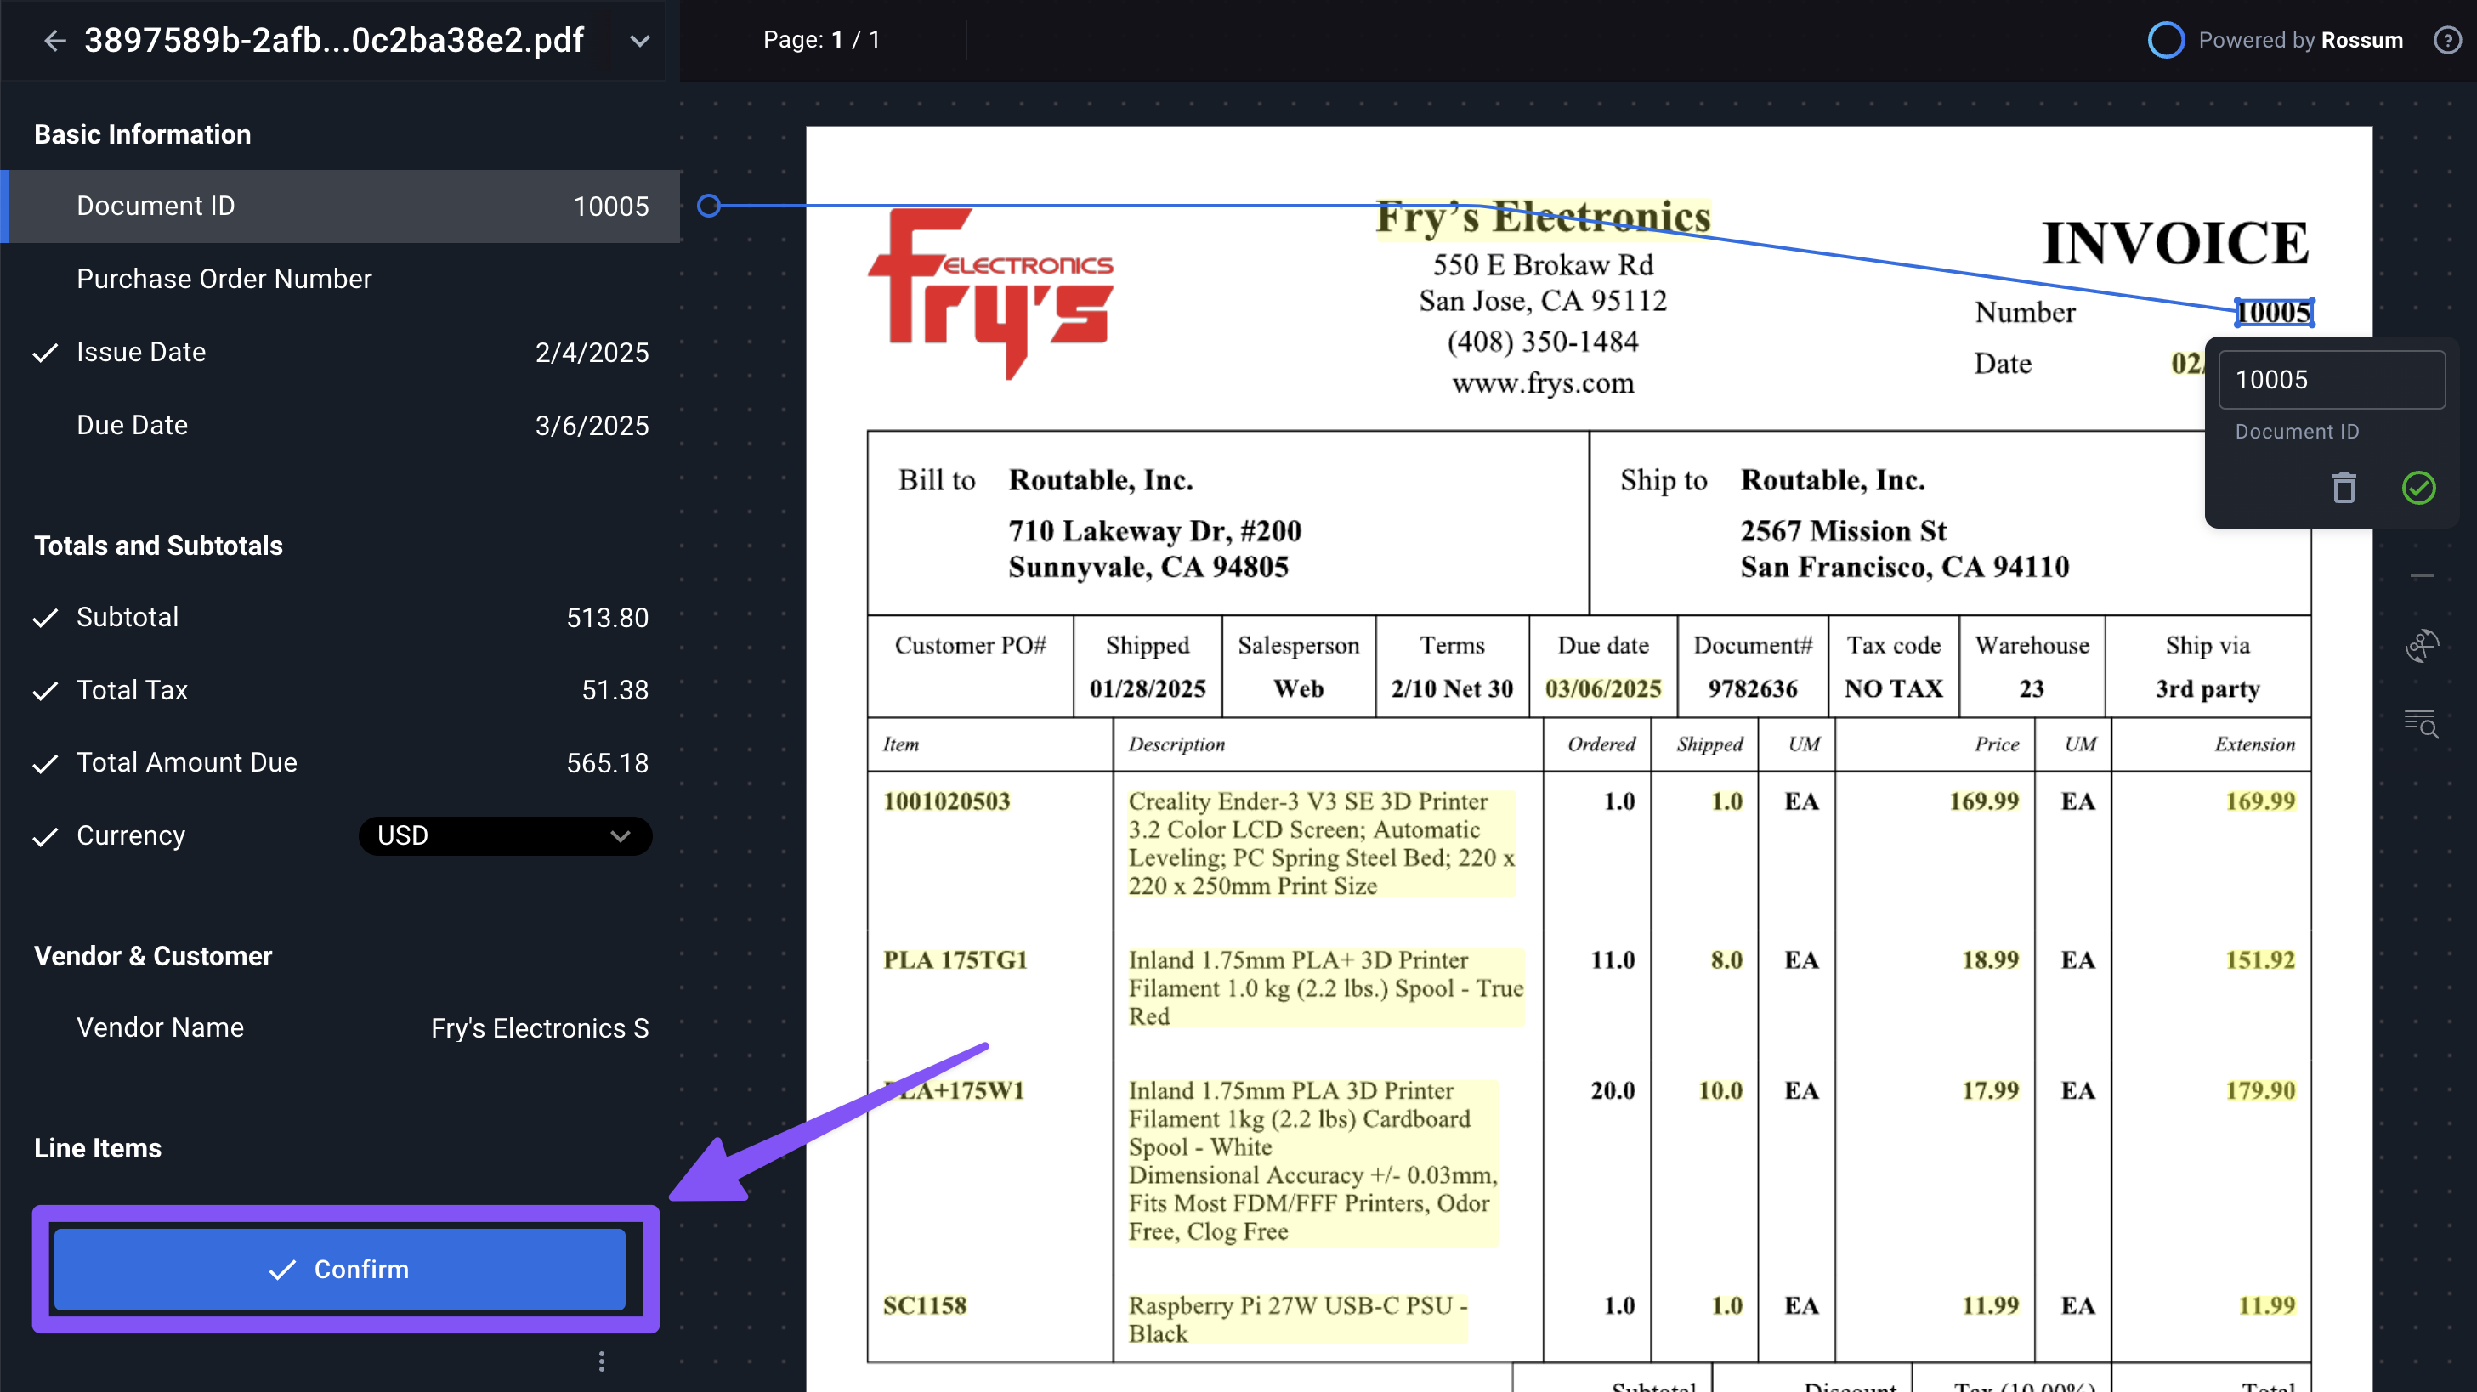
Task: Click the Line Items section header
Action: [98, 1148]
